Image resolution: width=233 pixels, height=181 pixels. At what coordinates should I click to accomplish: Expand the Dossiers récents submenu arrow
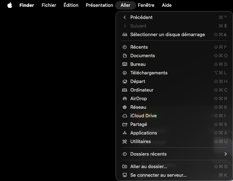tap(226, 154)
